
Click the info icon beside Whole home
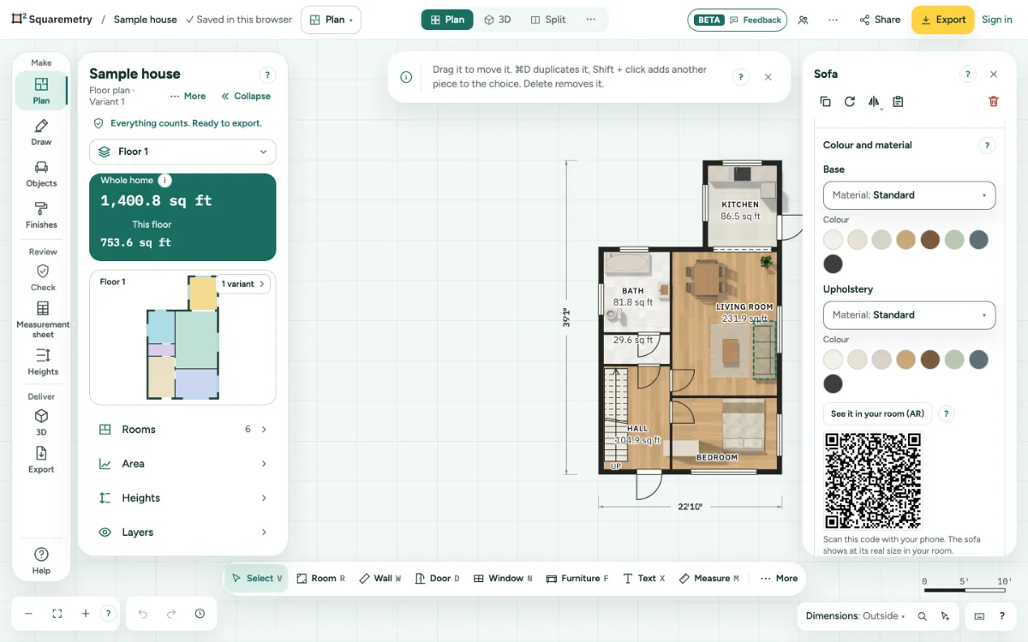pos(164,181)
